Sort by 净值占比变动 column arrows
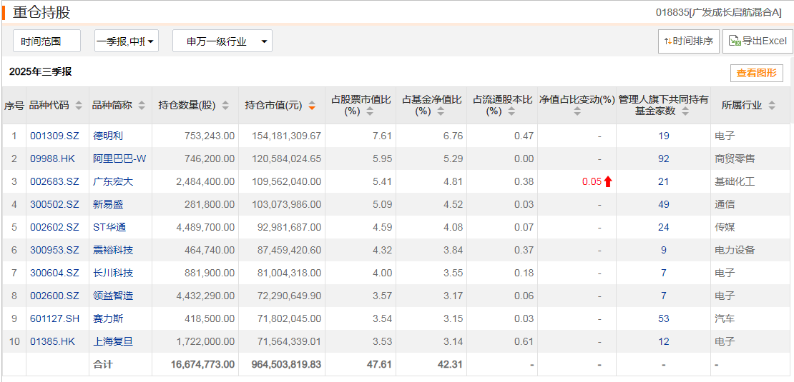794x382 pixels. 578,111
